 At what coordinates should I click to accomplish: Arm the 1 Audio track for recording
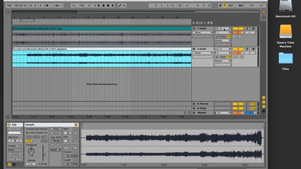253,29
